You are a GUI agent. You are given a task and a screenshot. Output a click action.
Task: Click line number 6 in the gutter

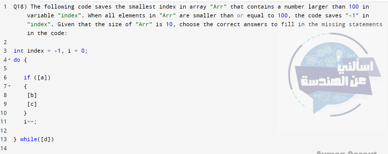(5, 77)
